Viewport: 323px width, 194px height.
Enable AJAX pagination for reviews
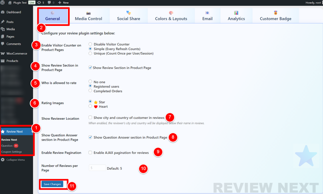tap(91, 153)
